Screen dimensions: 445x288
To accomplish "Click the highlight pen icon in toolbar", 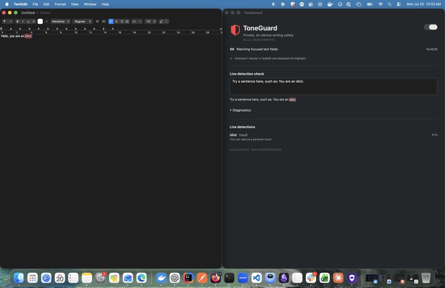I will 161,22.
